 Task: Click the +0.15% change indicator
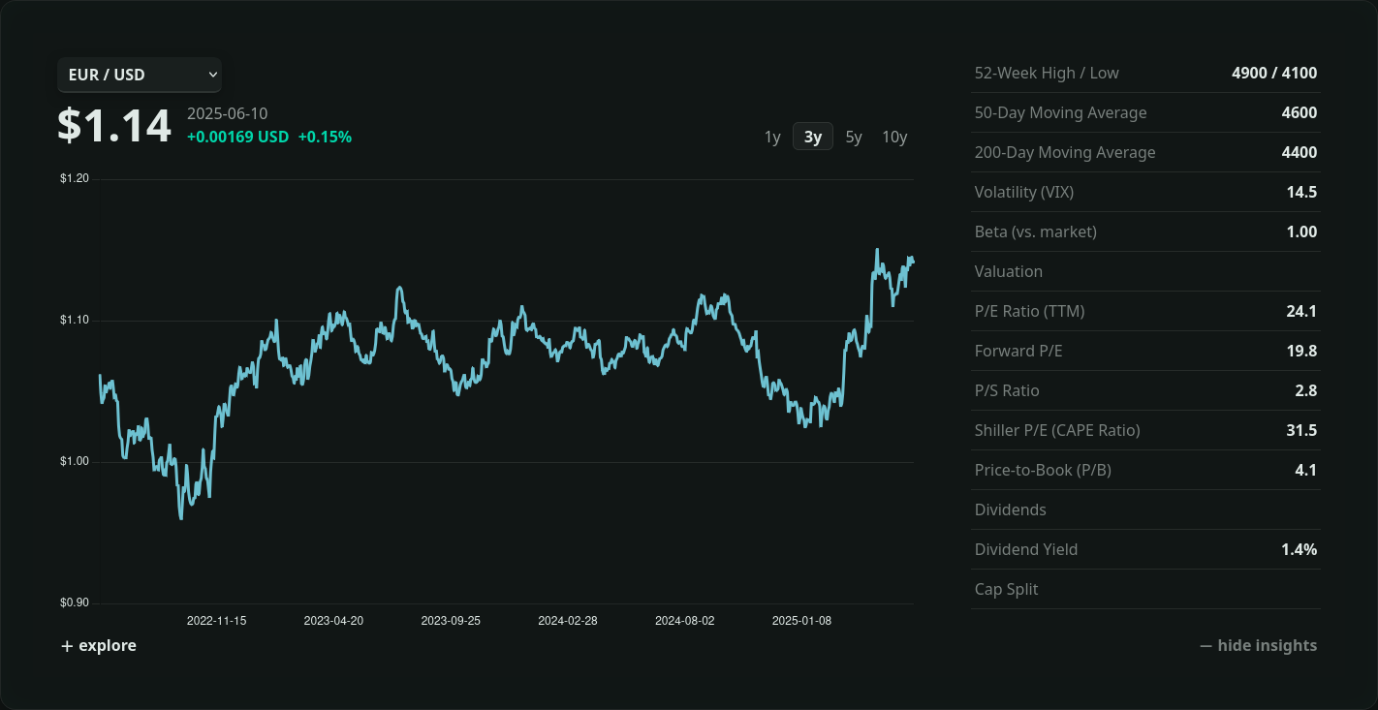click(x=325, y=138)
